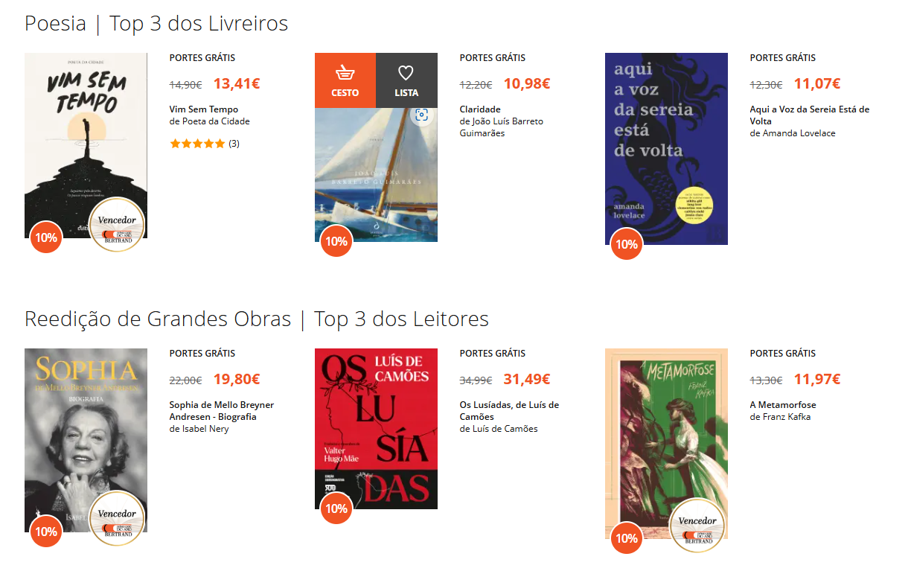Open author link Franz Kafka
This screenshot has width=908, height=574.
[787, 417]
